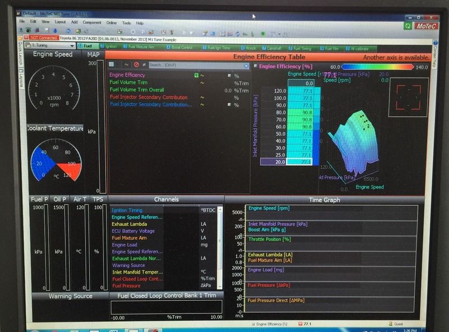The height and width of the screenshot is (332, 449).
Task: Toggle checkbox in blue Fuel Injector Secondary row
Action: [229, 105]
